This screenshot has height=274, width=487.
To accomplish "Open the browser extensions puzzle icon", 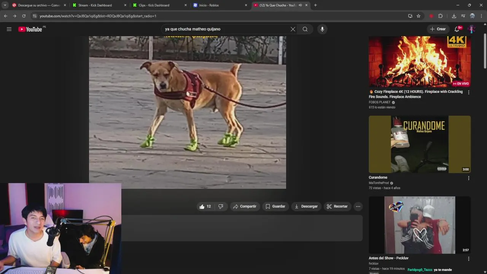I will coord(440,16).
